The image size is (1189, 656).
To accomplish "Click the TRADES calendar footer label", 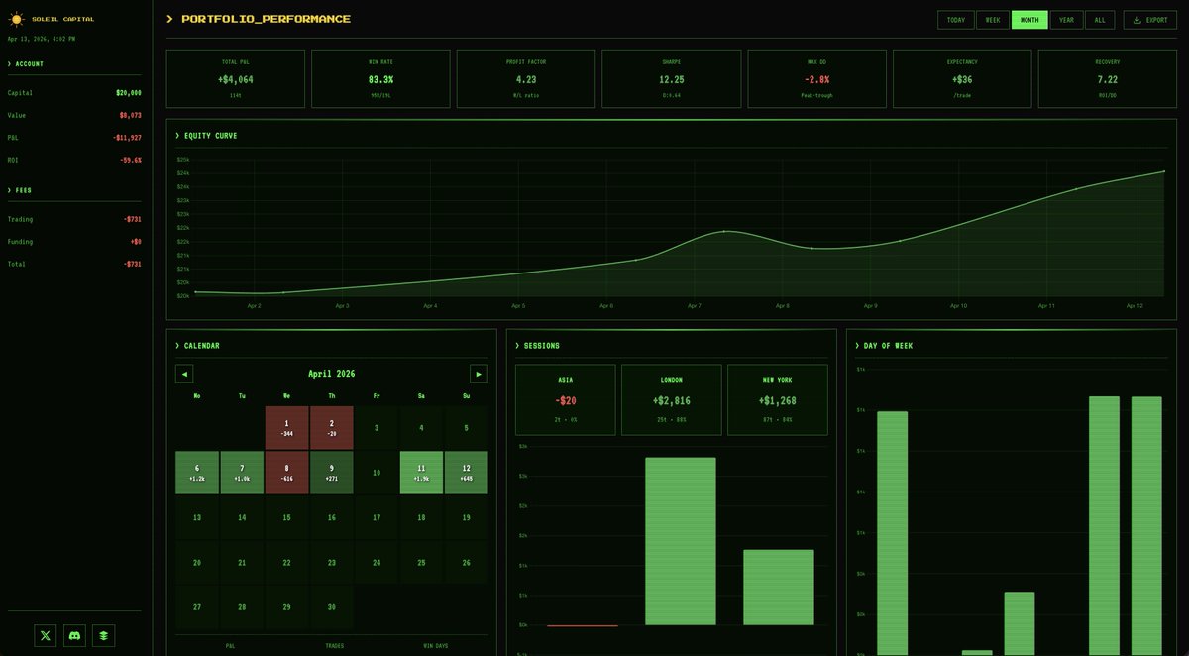I will (335, 646).
